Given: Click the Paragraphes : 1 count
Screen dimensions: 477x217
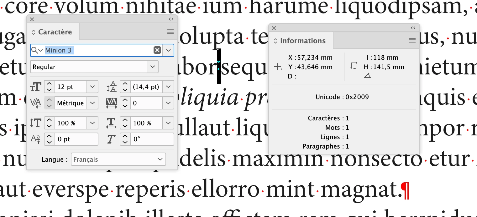Looking at the screenshot, I should pos(326,146).
